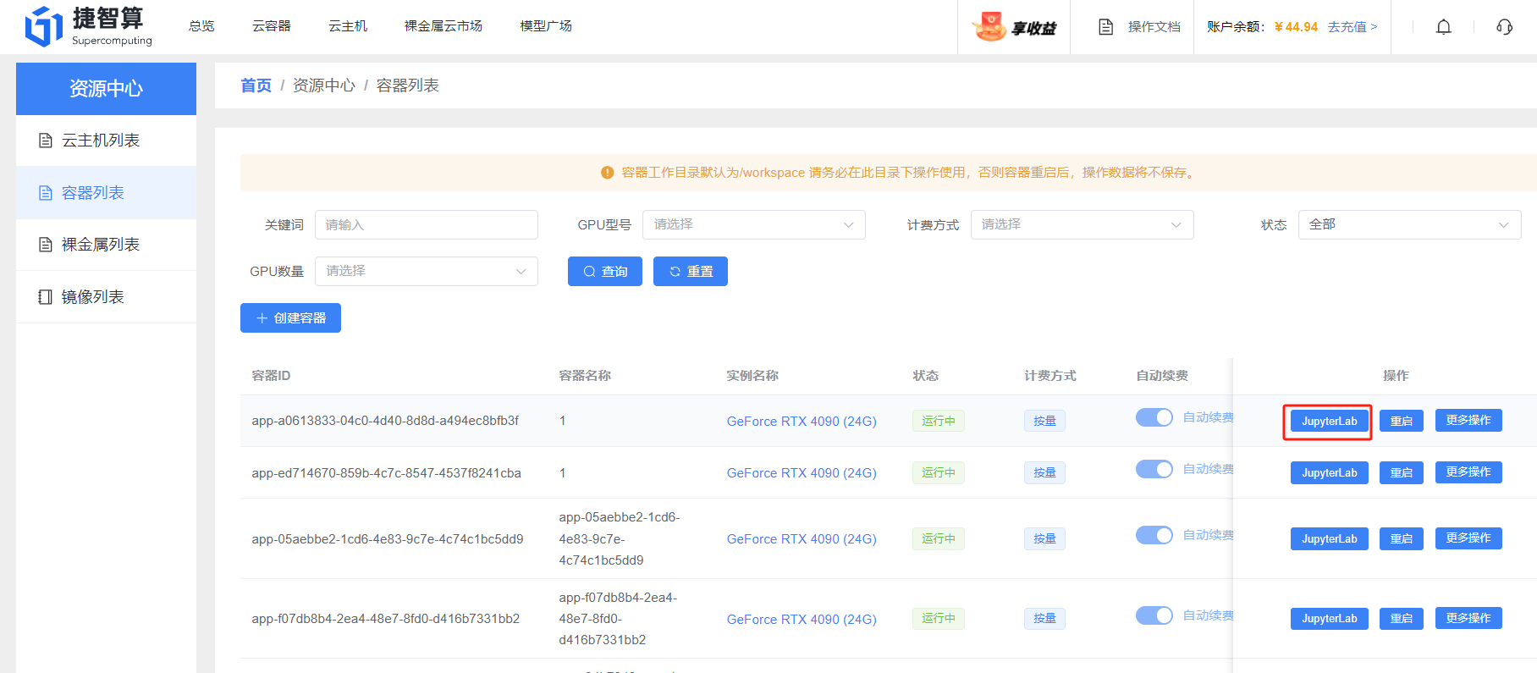The width and height of the screenshot is (1537, 673).
Task: Select 裸金属列表 in the sidebar
Action: click(106, 245)
